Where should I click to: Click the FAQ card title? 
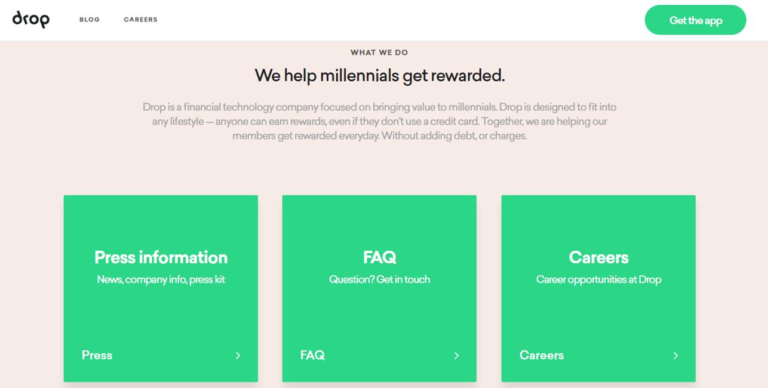[x=379, y=257]
